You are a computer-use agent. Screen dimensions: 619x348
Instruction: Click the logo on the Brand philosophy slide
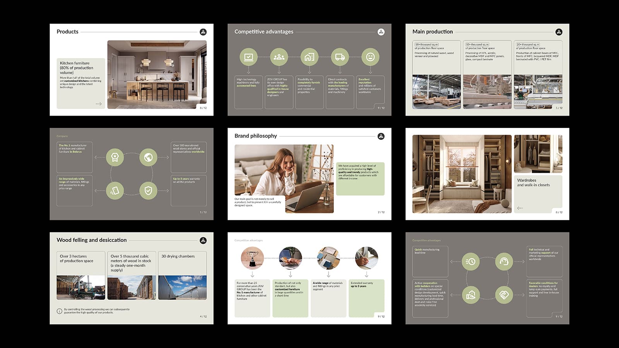tap(381, 136)
